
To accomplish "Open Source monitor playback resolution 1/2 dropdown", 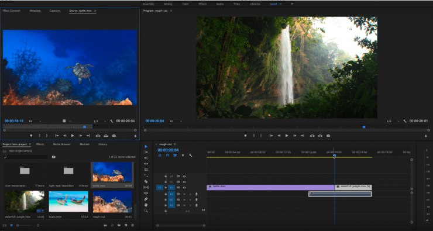I will point(99,121).
